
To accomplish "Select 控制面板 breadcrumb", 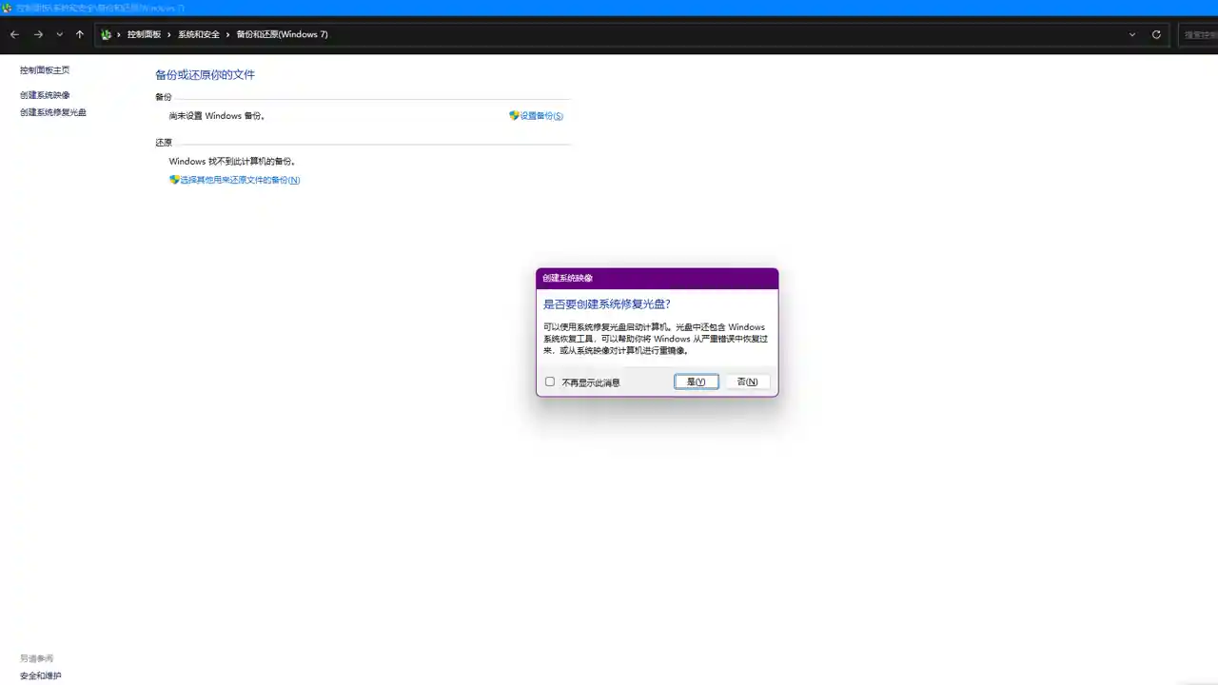I will point(144,34).
